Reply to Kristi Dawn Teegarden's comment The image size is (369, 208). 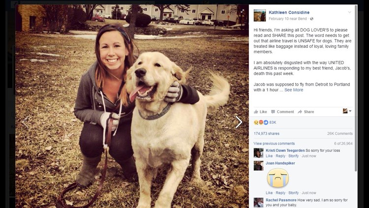click(280, 156)
